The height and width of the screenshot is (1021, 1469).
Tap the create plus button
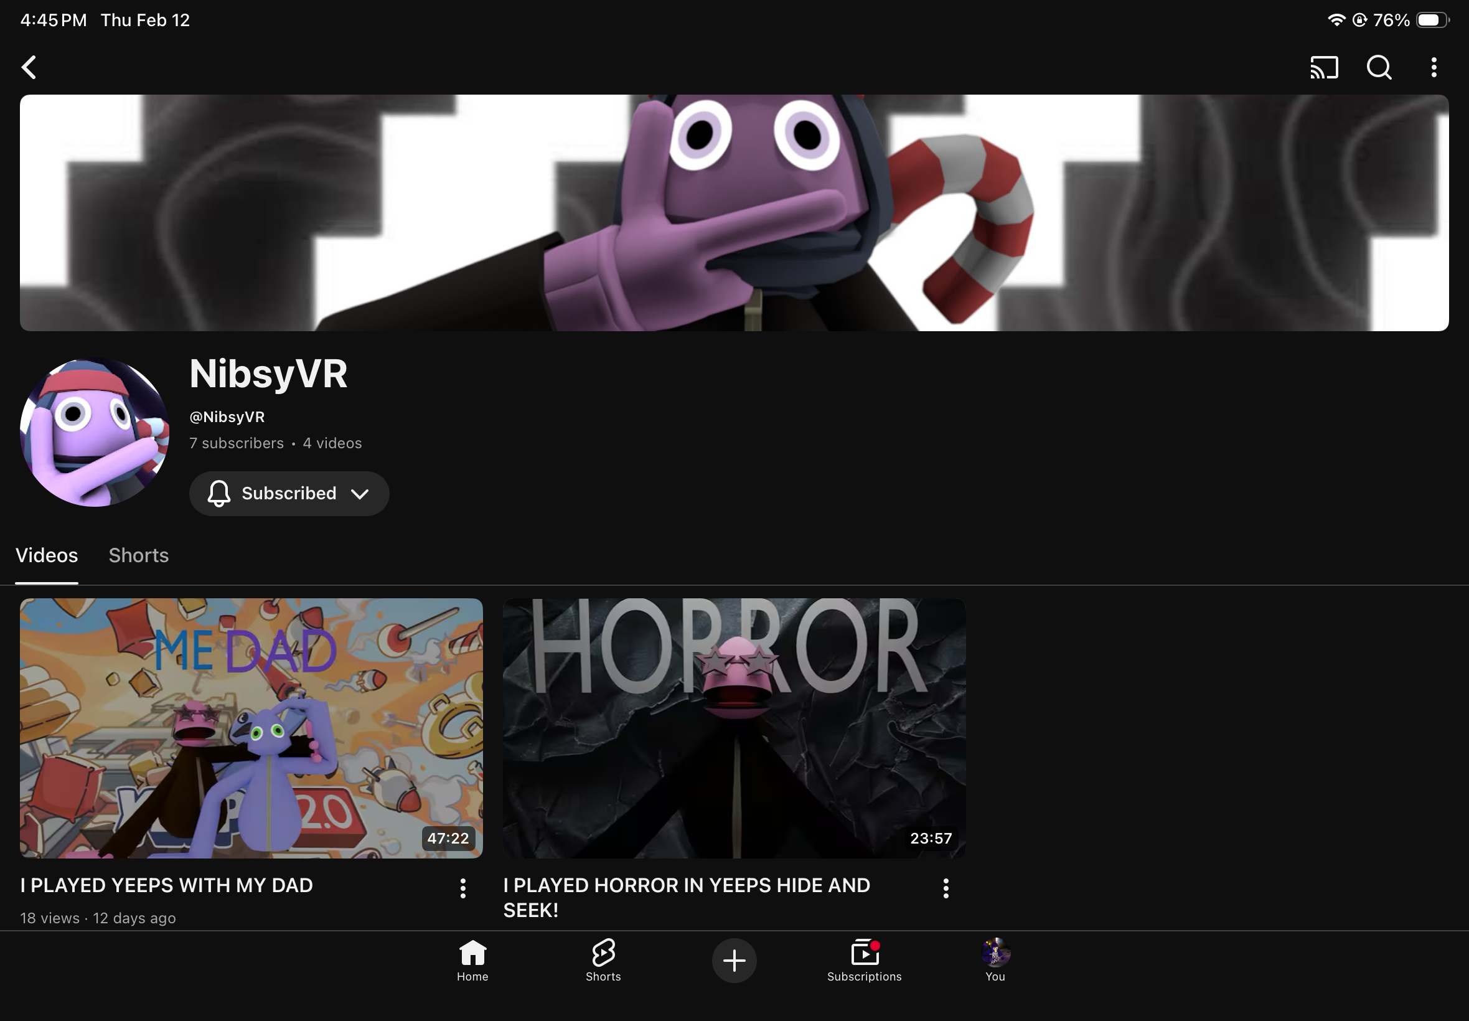(x=734, y=960)
